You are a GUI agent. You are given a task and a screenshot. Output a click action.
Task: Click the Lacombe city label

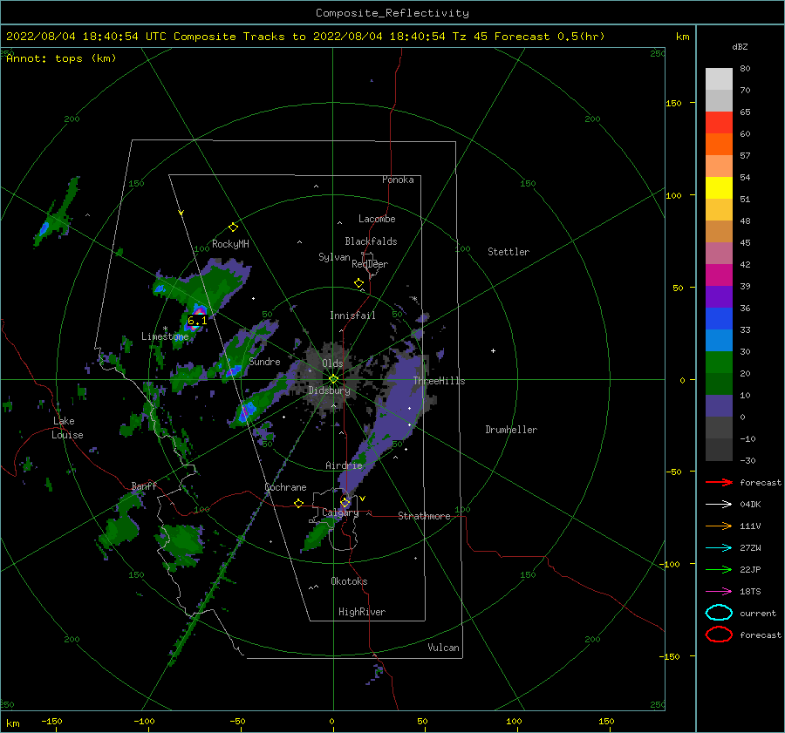tap(377, 219)
